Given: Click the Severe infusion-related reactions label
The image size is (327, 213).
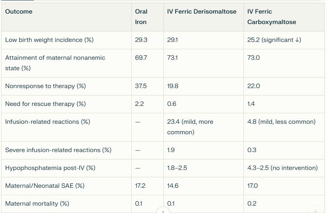Looking at the screenshot, I should (58, 150).
